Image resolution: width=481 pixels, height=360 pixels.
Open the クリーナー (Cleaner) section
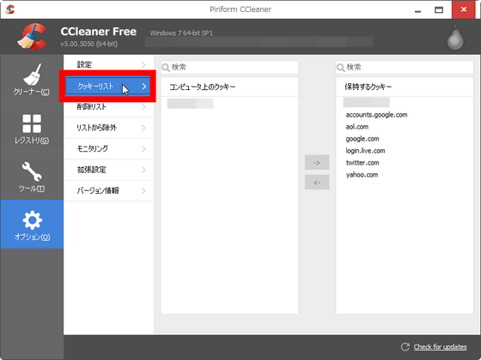tap(32, 79)
